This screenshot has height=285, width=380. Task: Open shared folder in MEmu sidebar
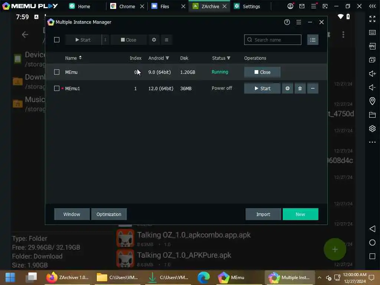tap(372, 115)
